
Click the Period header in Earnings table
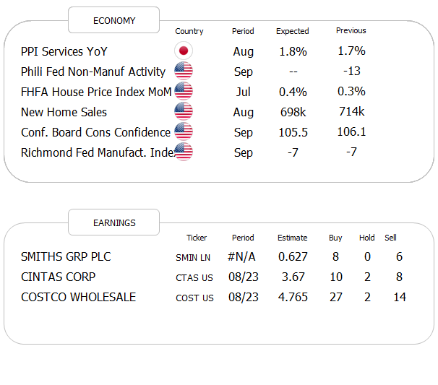(243, 238)
